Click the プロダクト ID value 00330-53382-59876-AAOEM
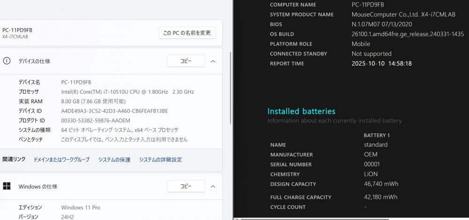Image resolution: width=469 pixels, height=220 pixels. click(96, 120)
